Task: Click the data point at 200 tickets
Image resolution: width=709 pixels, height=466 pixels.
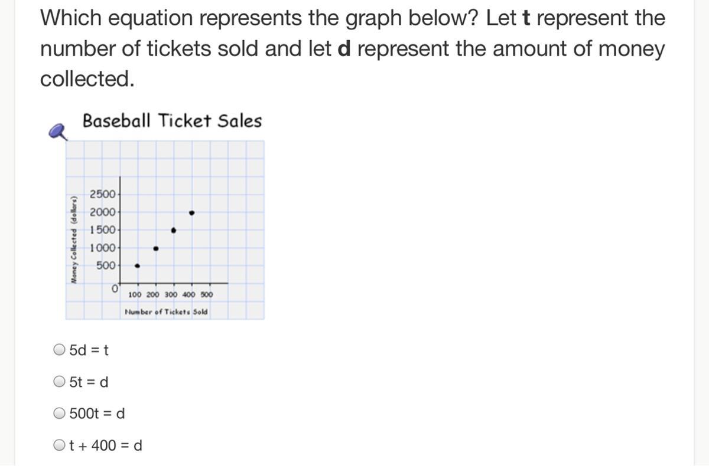Action: (x=156, y=248)
